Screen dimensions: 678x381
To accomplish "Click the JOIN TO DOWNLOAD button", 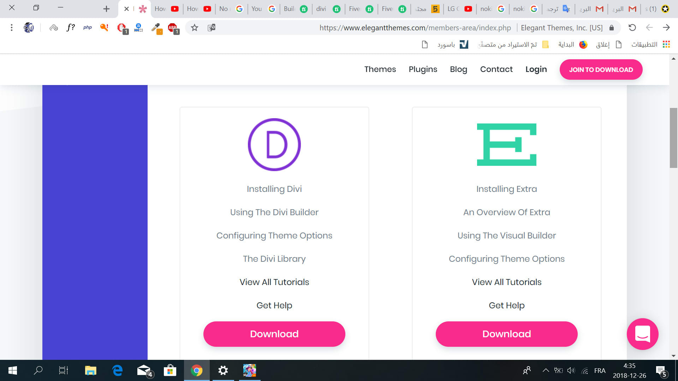I will (x=601, y=69).
